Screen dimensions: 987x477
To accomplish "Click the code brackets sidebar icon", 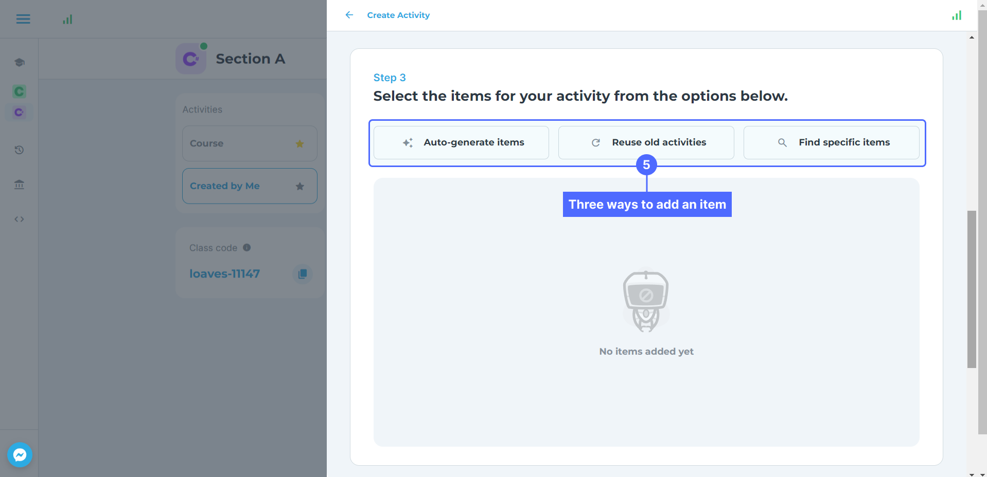I will coord(20,219).
